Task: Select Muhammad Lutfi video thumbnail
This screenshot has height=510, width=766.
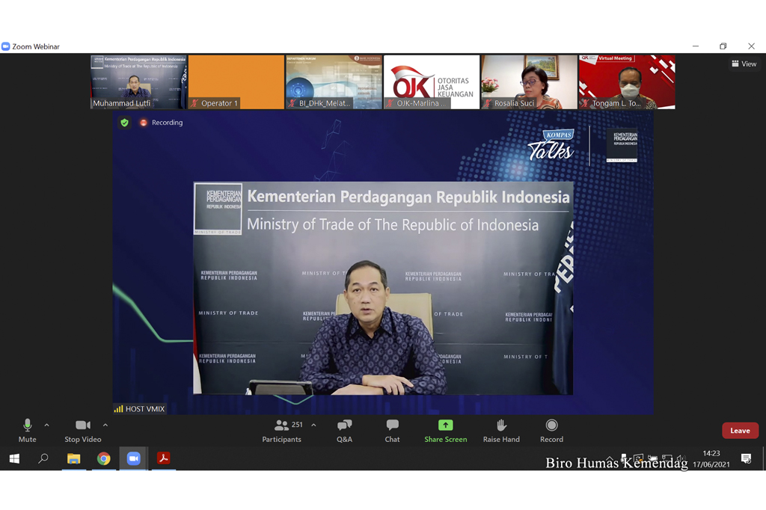Action: pyautogui.click(x=138, y=82)
